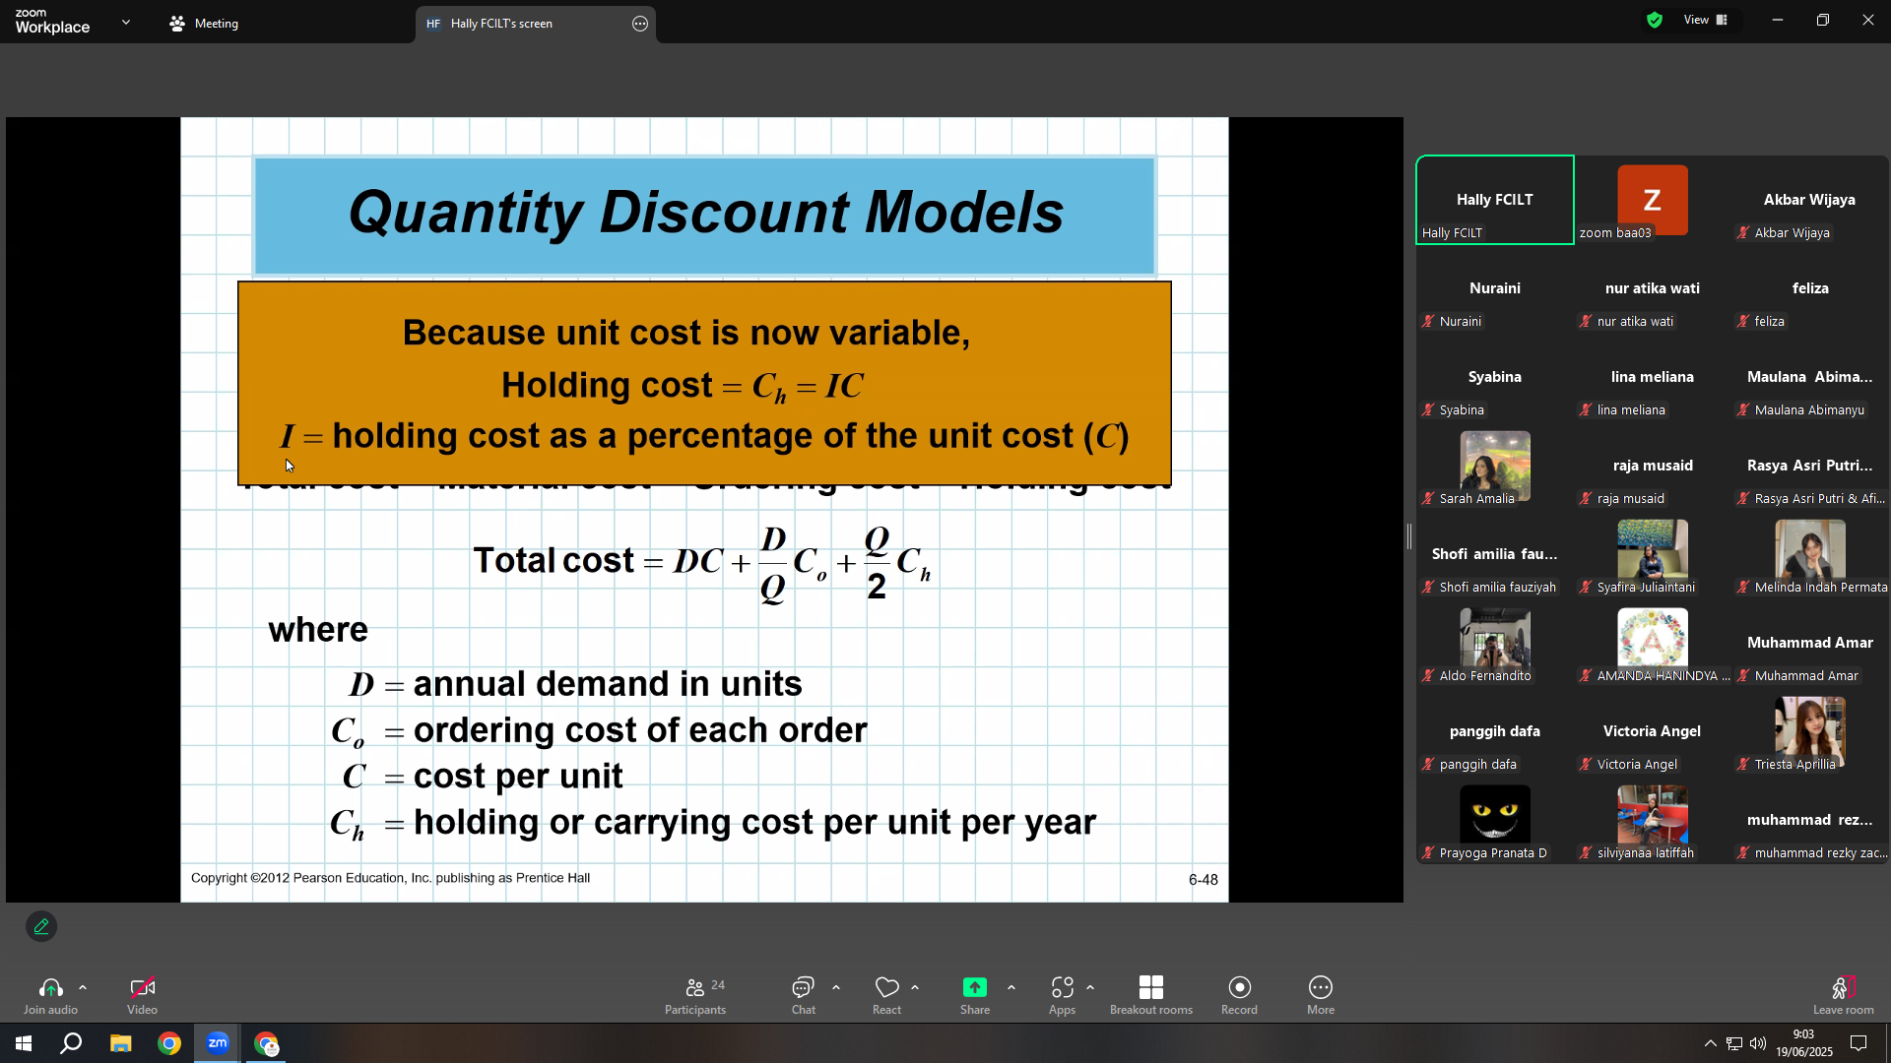The height and width of the screenshot is (1063, 1891).
Task: Click the Muhammad Amar participant tile
Action: coord(1810,643)
